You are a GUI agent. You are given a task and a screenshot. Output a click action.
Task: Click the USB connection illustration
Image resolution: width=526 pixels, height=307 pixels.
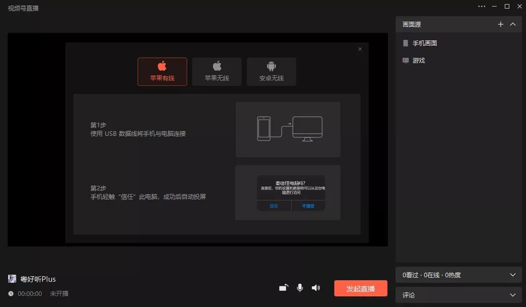point(288,129)
